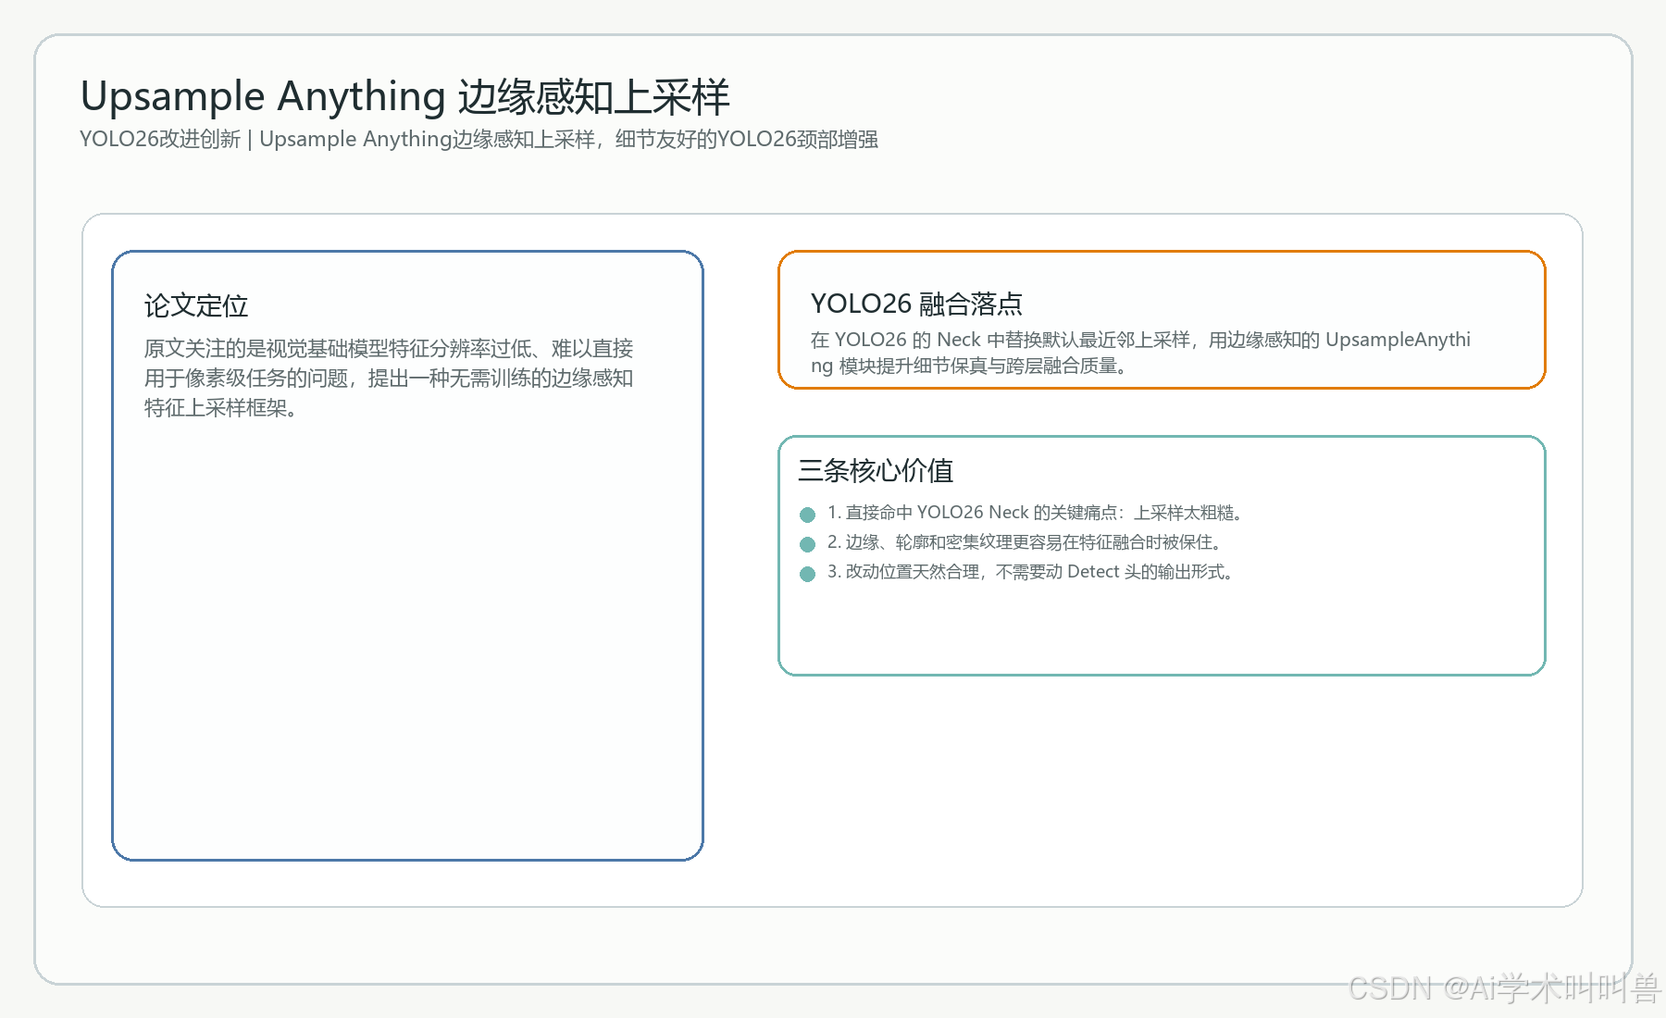The height and width of the screenshot is (1018, 1666).
Task: Click the text starting '在 YOLO26 的 Neck 中替换'
Action: pyautogui.click(x=1140, y=353)
